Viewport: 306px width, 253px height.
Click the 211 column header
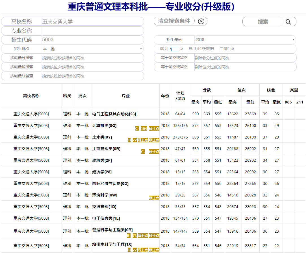[300, 102]
